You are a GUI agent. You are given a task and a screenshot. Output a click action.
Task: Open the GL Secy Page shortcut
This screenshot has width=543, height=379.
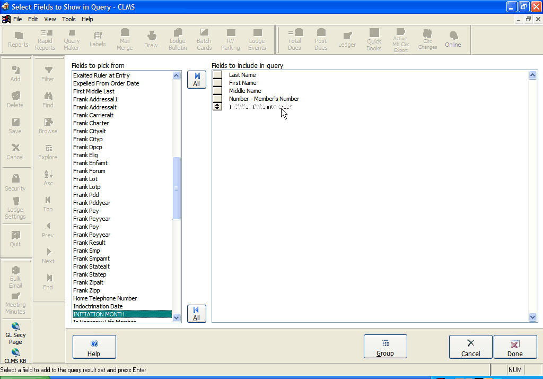15,333
